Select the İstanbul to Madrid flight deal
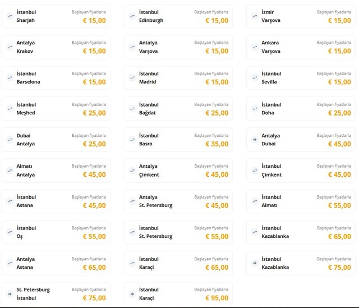The width and height of the screenshot is (359, 308). (x=178, y=77)
